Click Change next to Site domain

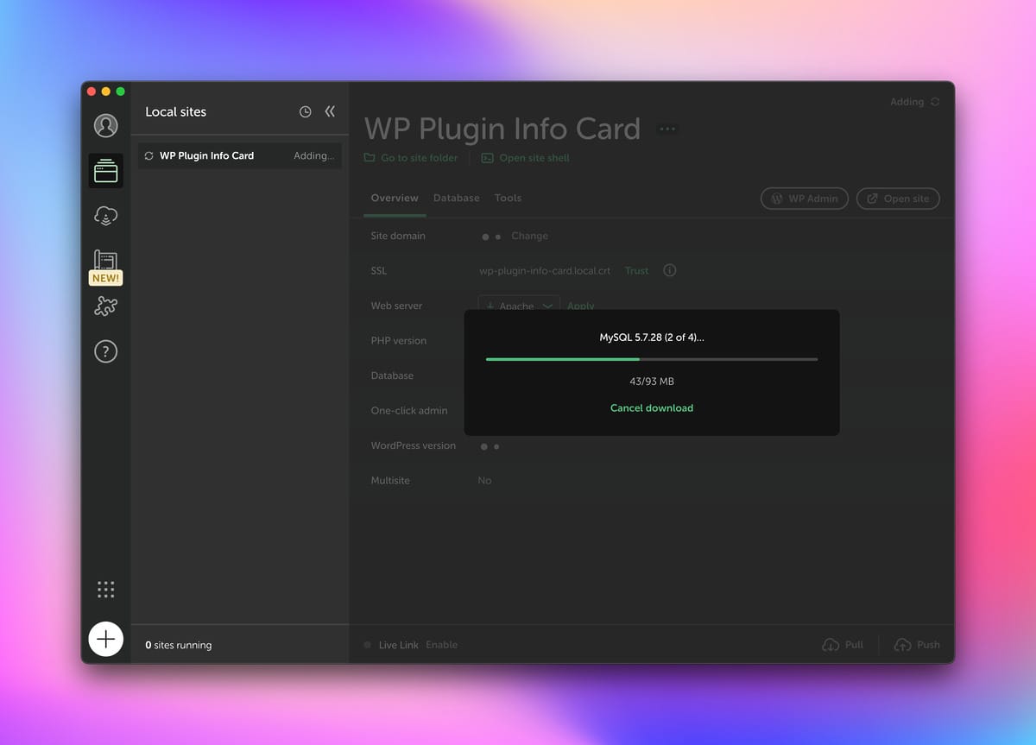[529, 237]
